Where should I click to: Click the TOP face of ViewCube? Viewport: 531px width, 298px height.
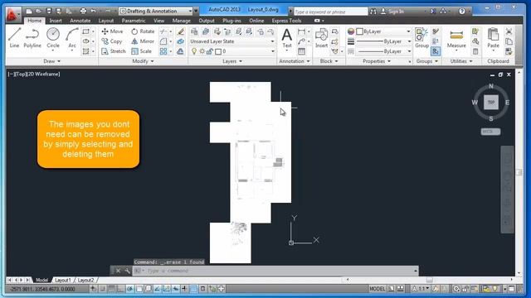click(x=491, y=102)
